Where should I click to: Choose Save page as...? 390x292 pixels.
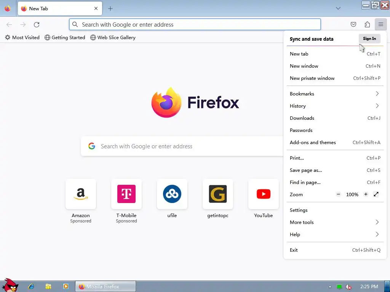coord(335,170)
